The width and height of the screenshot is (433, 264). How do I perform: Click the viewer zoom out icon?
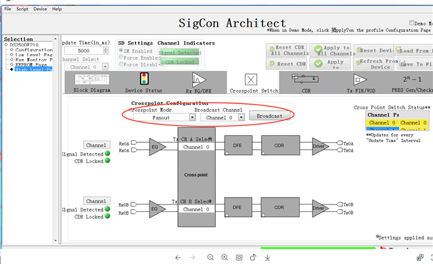tap(210, 257)
